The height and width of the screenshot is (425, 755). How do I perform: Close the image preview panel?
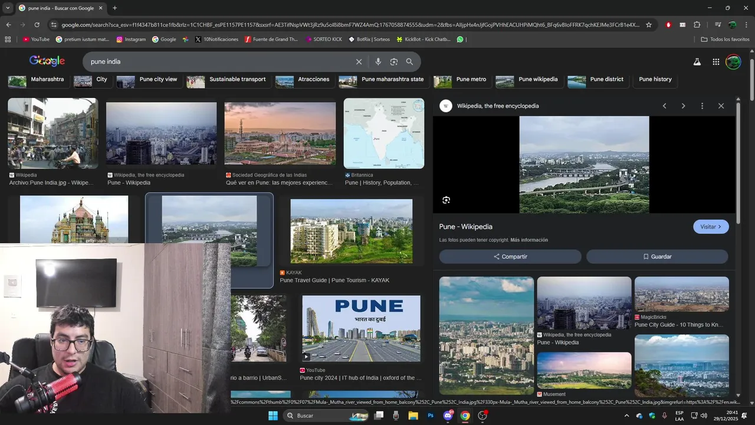(x=721, y=106)
